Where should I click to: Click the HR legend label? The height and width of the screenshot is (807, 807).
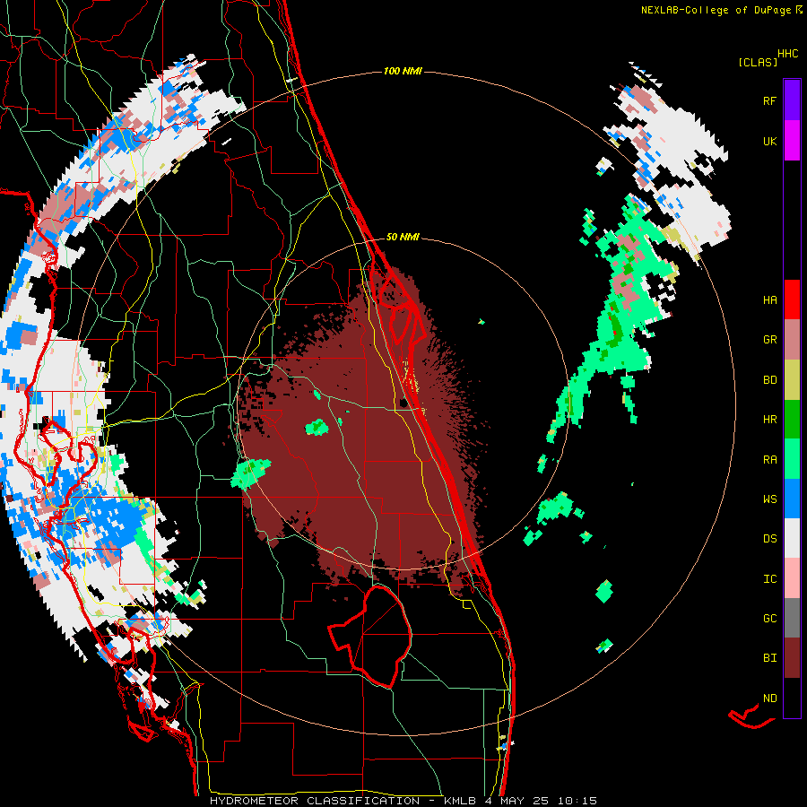[769, 420]
